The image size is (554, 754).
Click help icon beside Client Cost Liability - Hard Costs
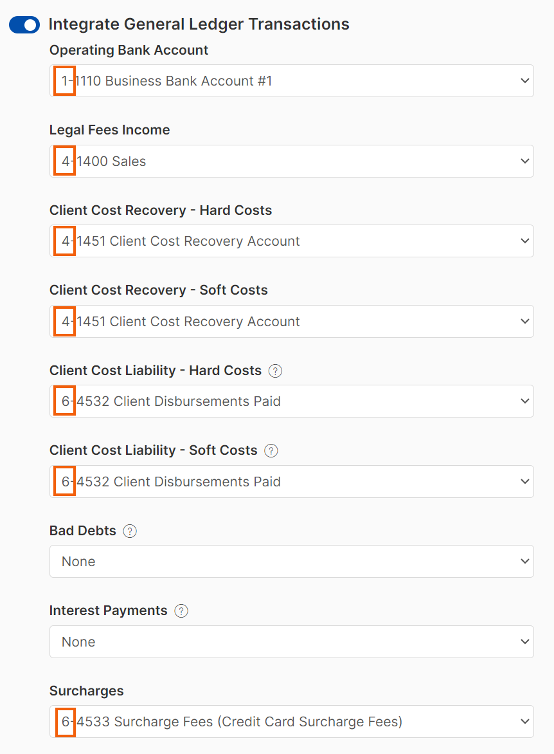pyautogui.click(x=275, y=371)
